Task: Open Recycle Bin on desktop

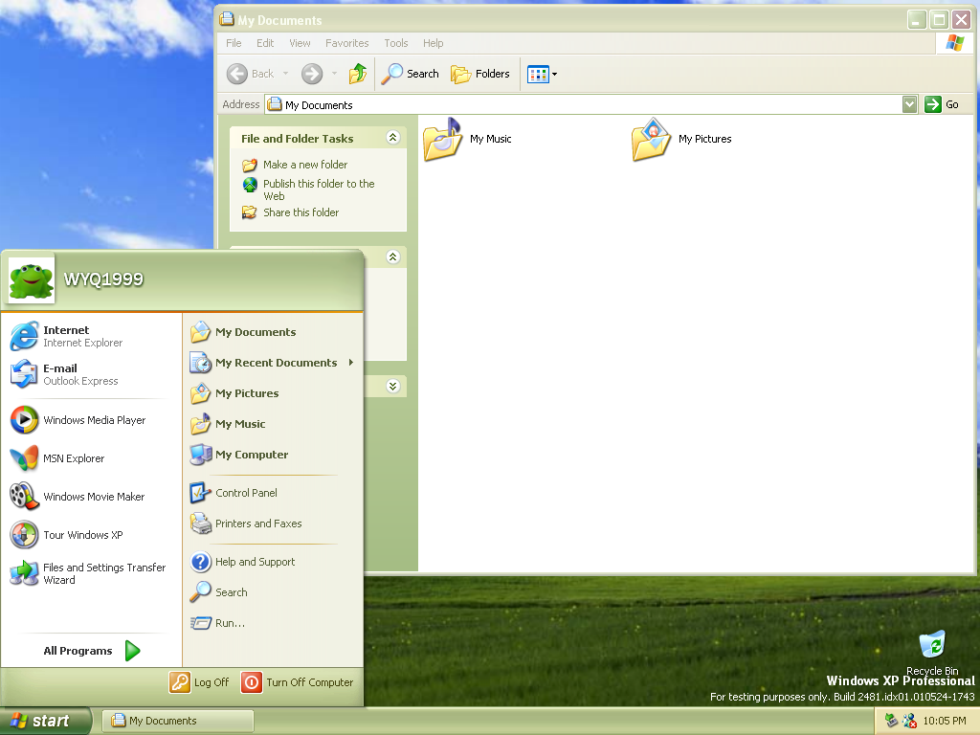Action: click(931, 644)
